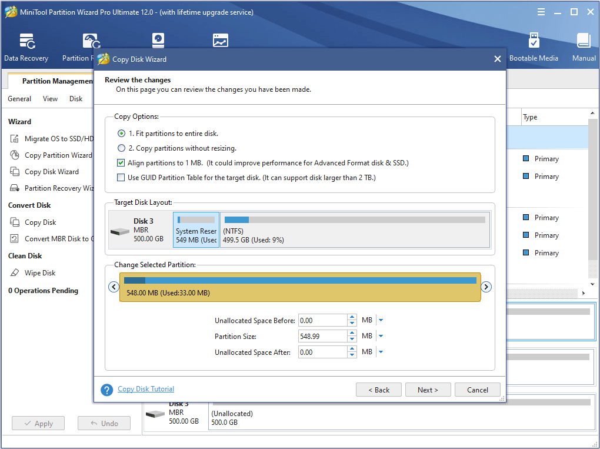Click the Convert MBR Disk text
Image resolution: width=600 pixels, height=449 pixels.
tap(59, 239)
